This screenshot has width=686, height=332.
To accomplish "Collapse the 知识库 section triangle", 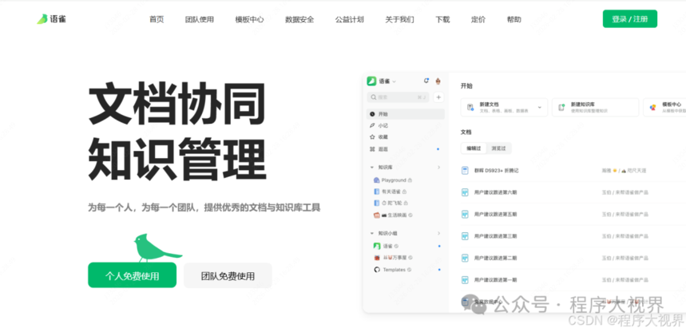I will 372,167.
